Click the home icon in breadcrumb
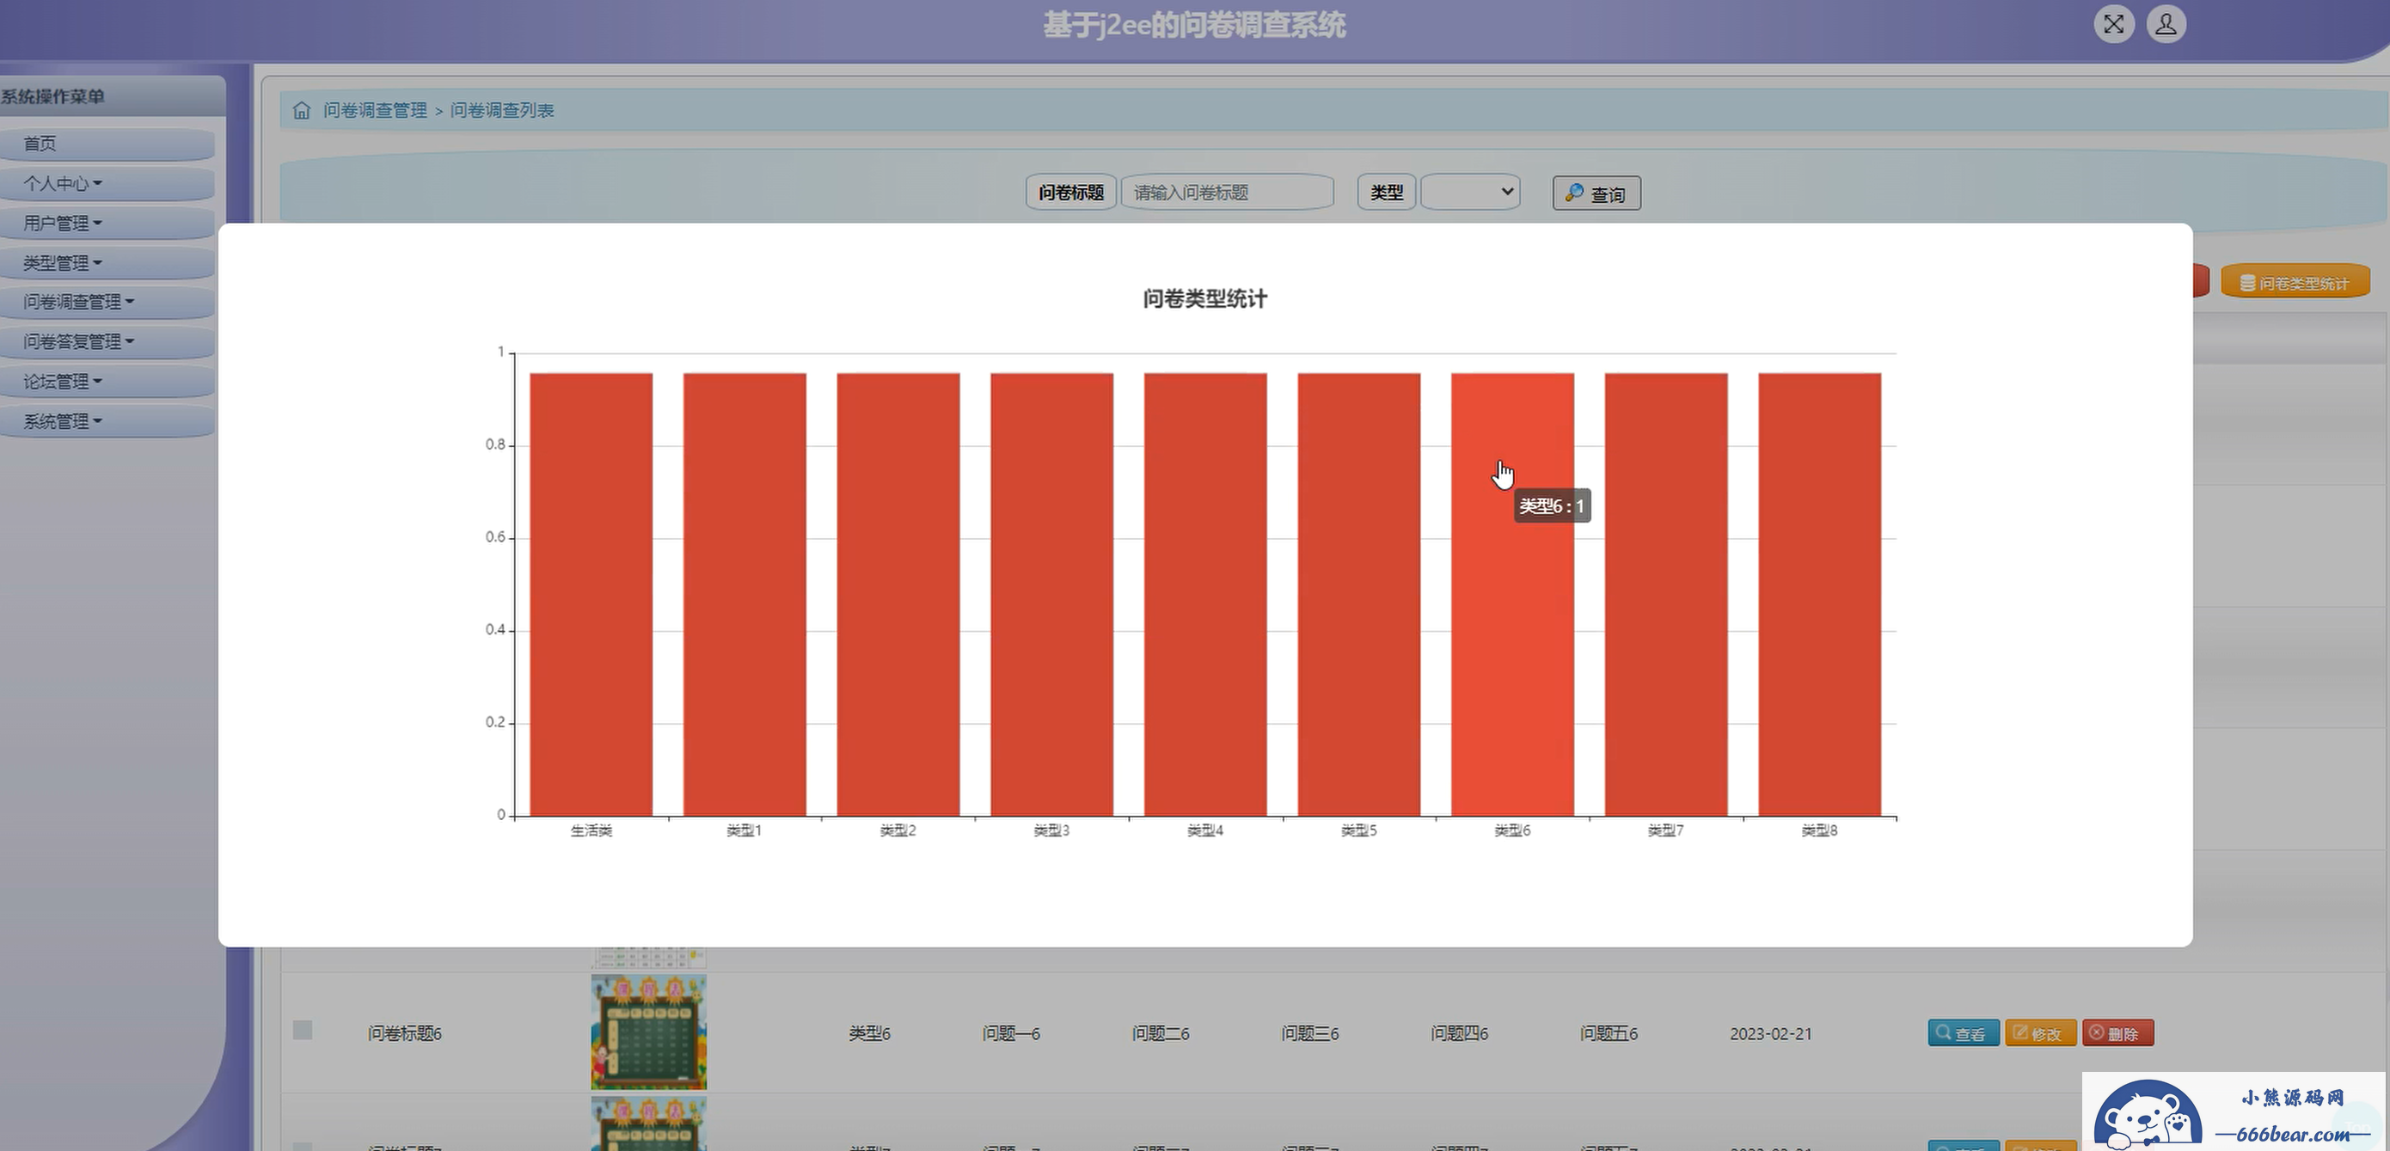 pos(302,110)
